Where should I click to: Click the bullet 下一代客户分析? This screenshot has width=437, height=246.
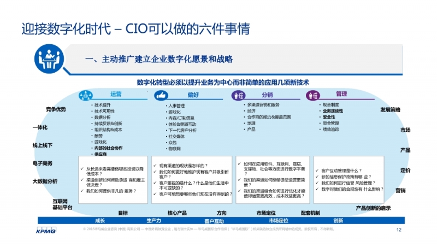click(182, 130)
